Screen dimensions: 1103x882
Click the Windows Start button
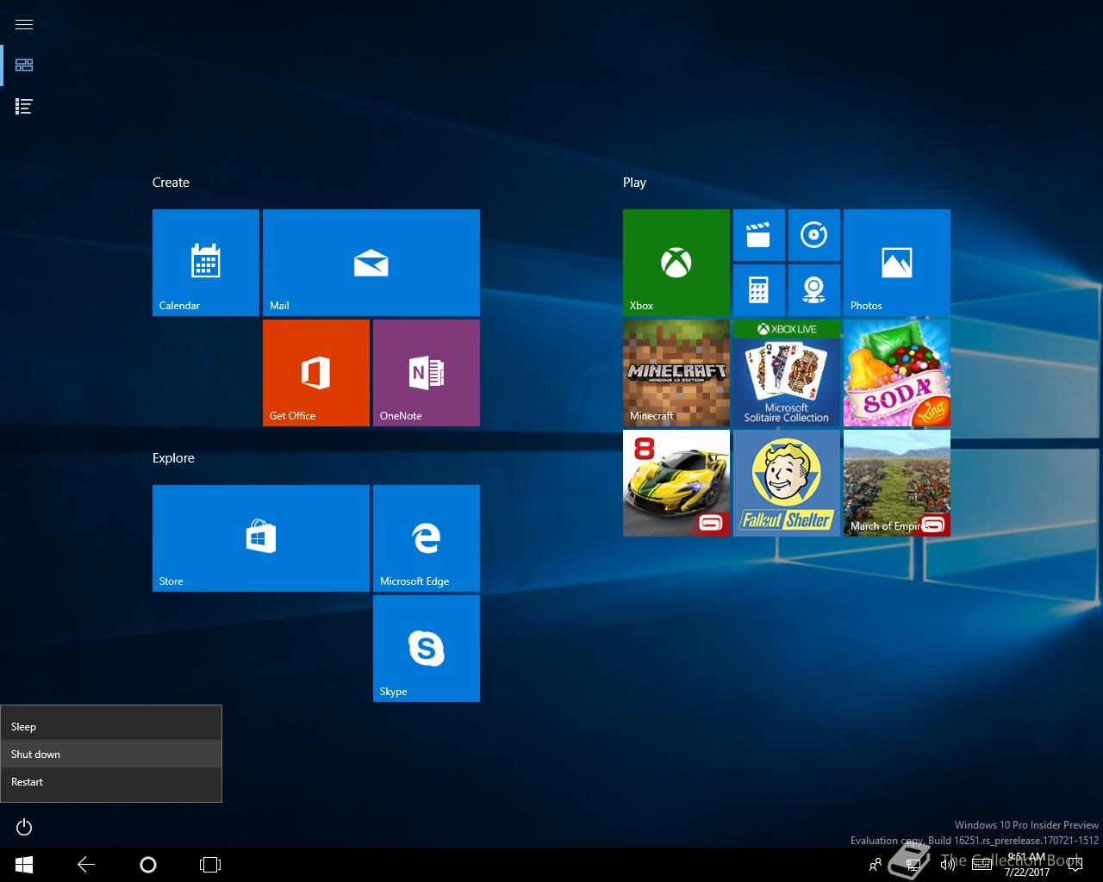coord(24,865)
